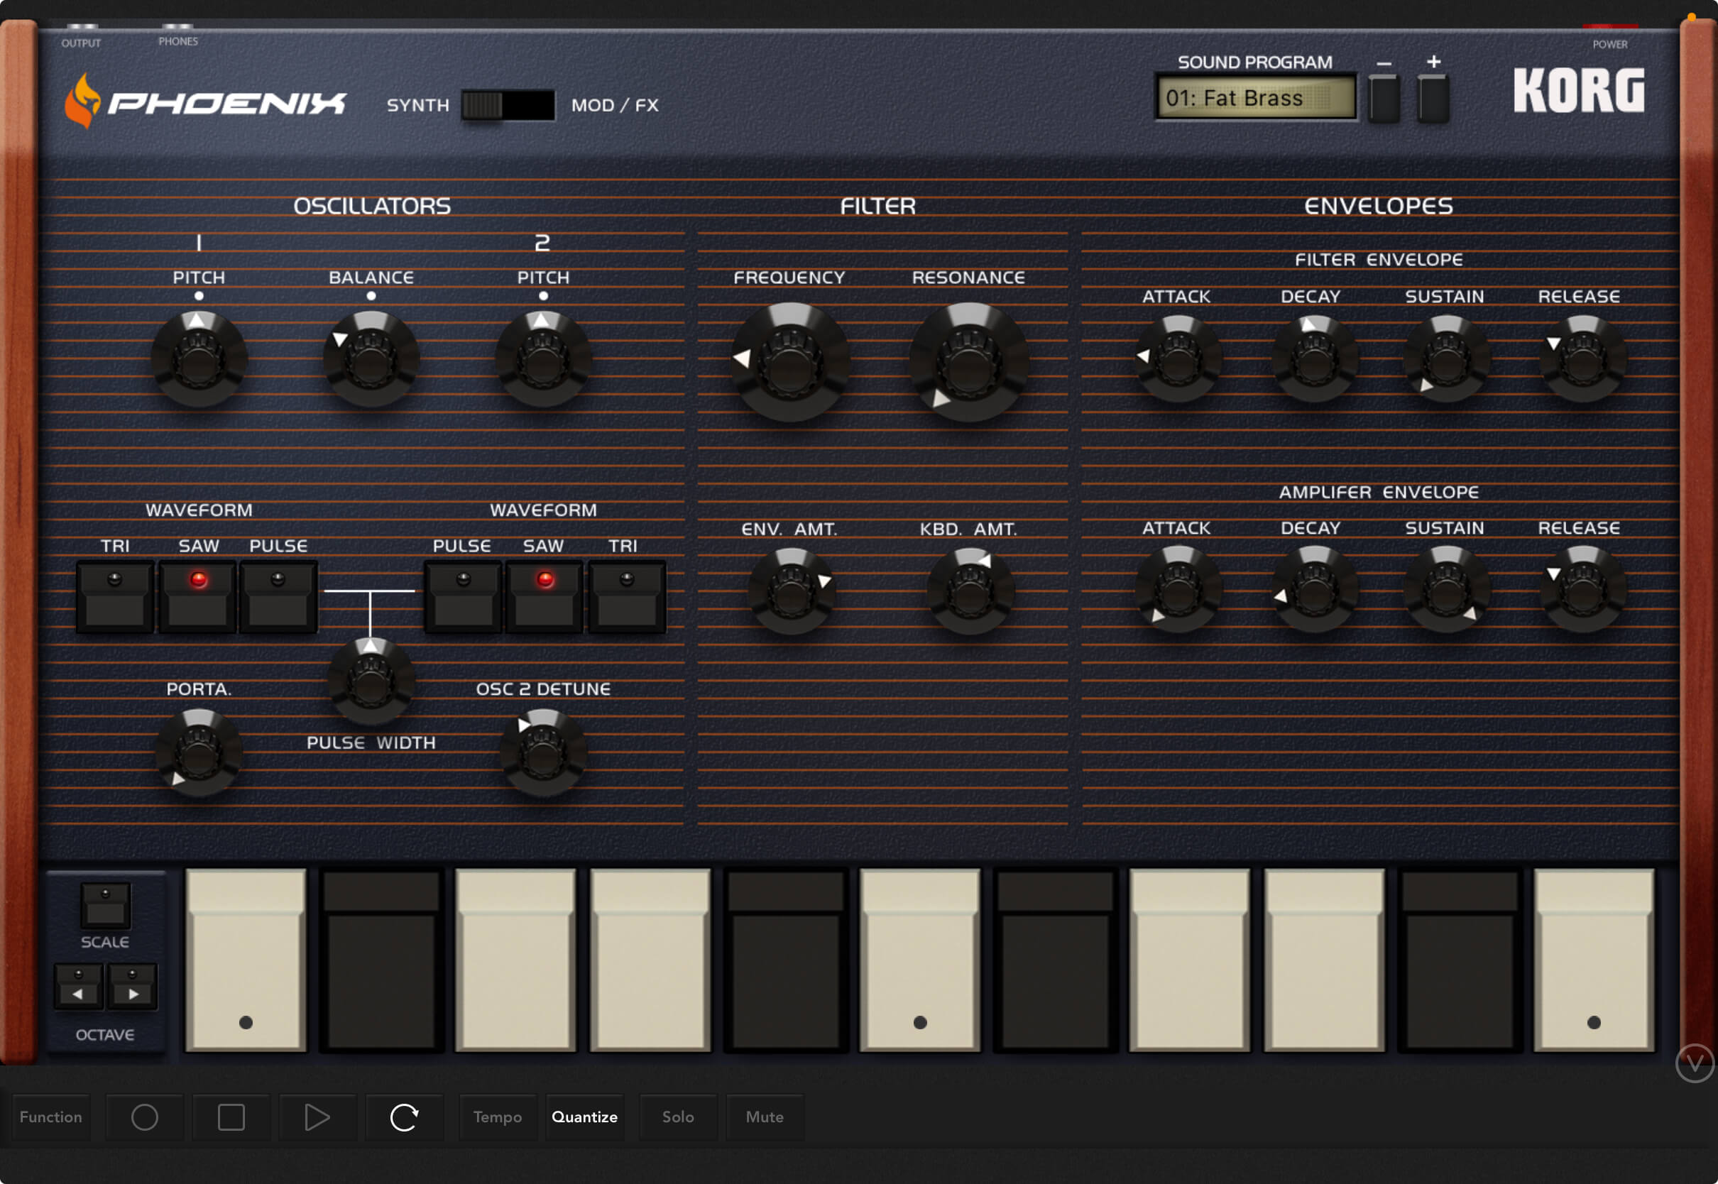Enable Solo in bottom bar

click(678, 1117)
